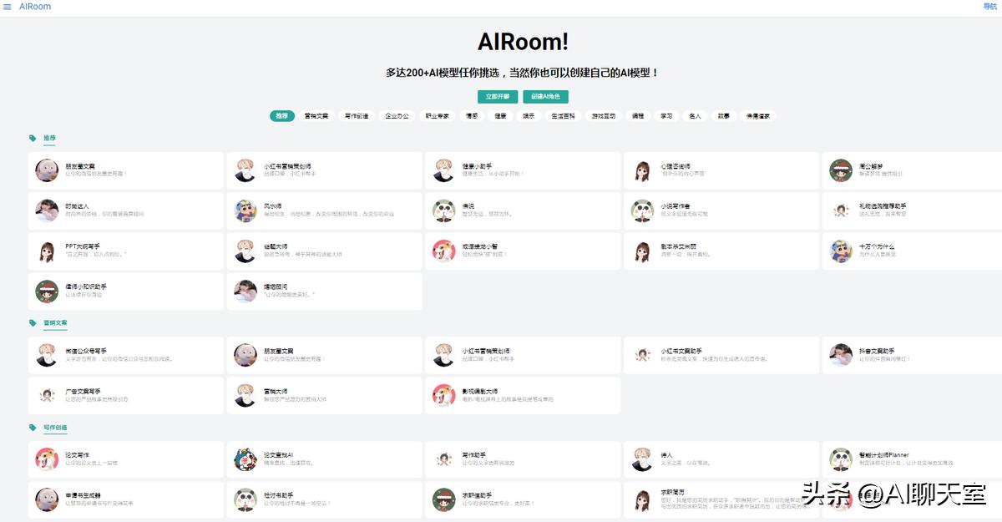Image resolution: width=1002 pixels, height=522 pixels.
Task: Click the 写作助手 avatar
Action: (x=444, y=459)
